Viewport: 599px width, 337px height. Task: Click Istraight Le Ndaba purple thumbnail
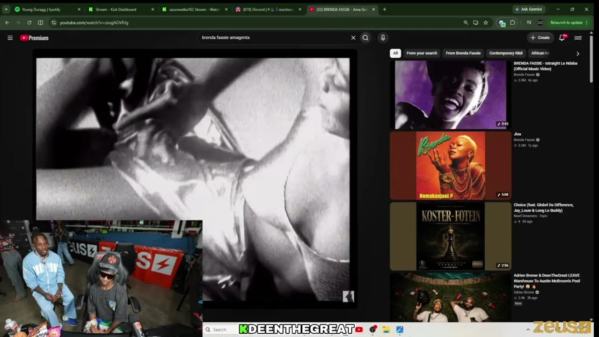pyautogui.click(x=451, y=95)
